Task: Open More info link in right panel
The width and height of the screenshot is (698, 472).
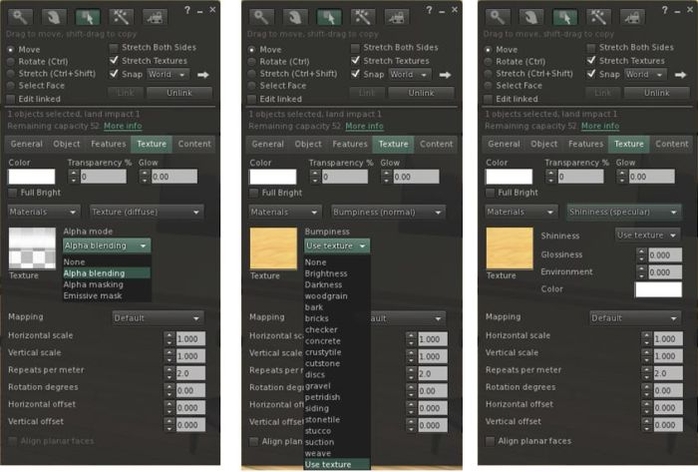Action: (x=600, y=126)
